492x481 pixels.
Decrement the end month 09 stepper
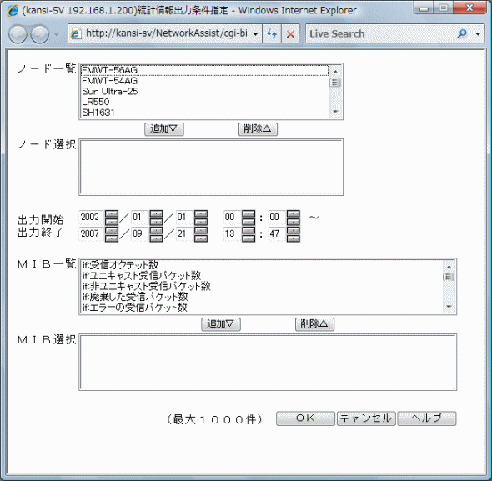point(156,238)
